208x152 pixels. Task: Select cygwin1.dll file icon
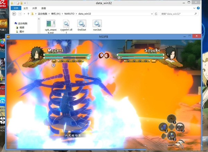[x=66, y=24]
